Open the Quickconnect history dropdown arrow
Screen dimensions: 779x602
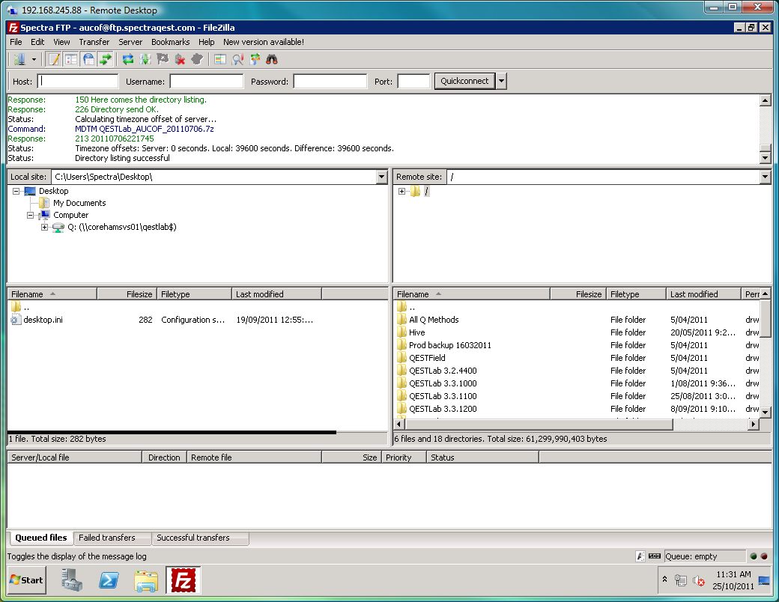coord(501,81)
